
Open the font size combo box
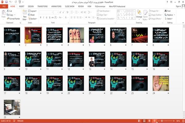56,12
